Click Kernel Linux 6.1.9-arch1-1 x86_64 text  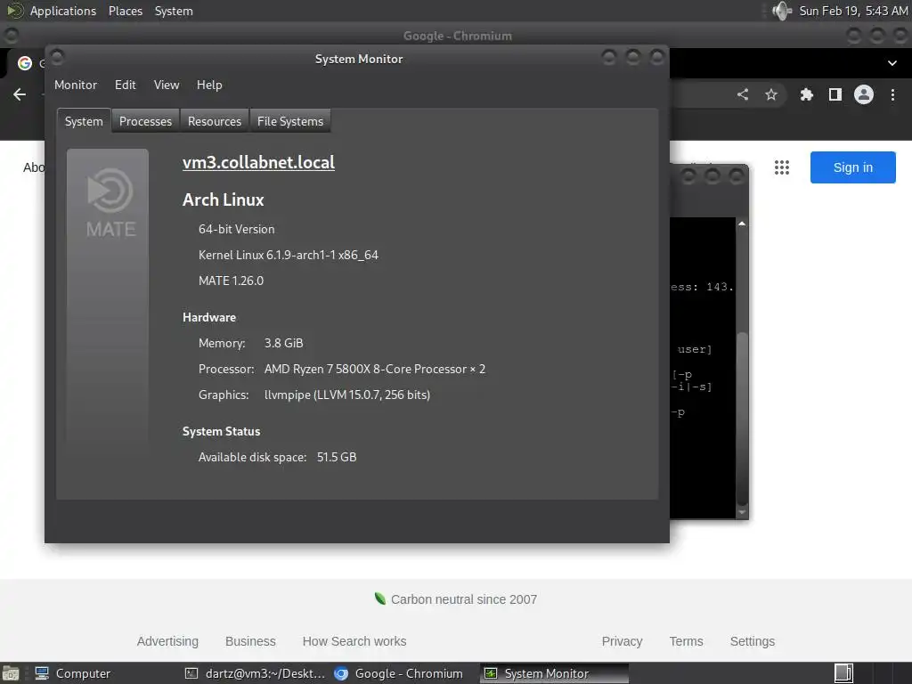click(289, 255)
